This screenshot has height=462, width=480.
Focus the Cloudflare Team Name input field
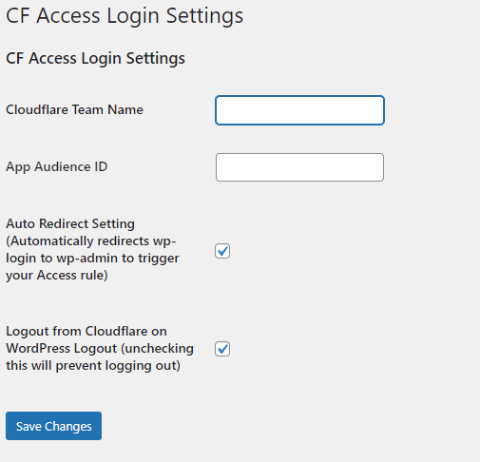coord(299,110)
